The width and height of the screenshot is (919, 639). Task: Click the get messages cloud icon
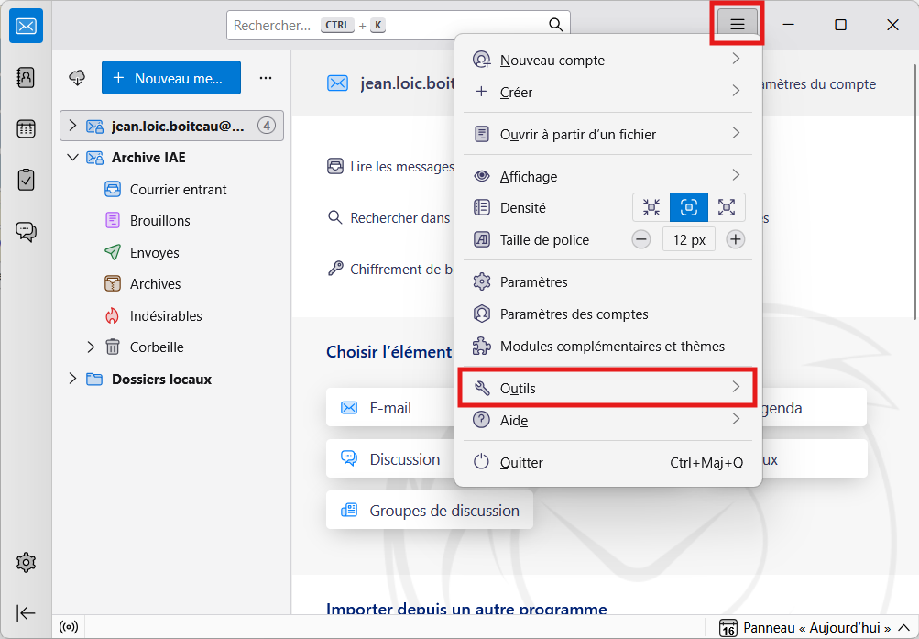78,78
